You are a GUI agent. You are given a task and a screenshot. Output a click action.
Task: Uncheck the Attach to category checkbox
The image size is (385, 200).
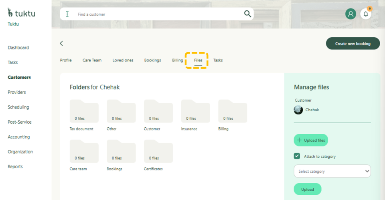click(297, 156)
